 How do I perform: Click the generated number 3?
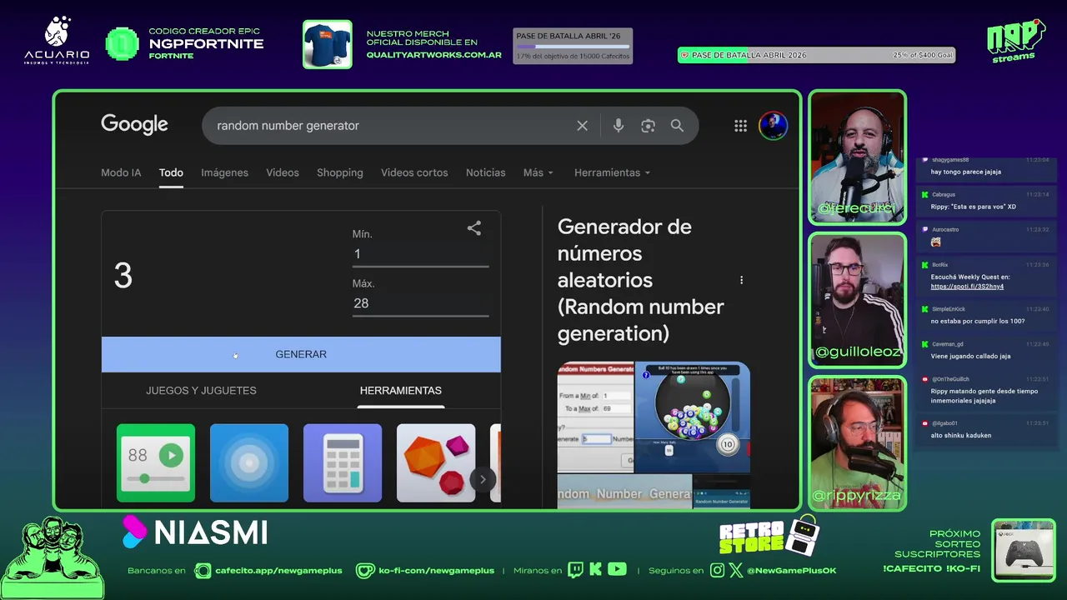123,276
